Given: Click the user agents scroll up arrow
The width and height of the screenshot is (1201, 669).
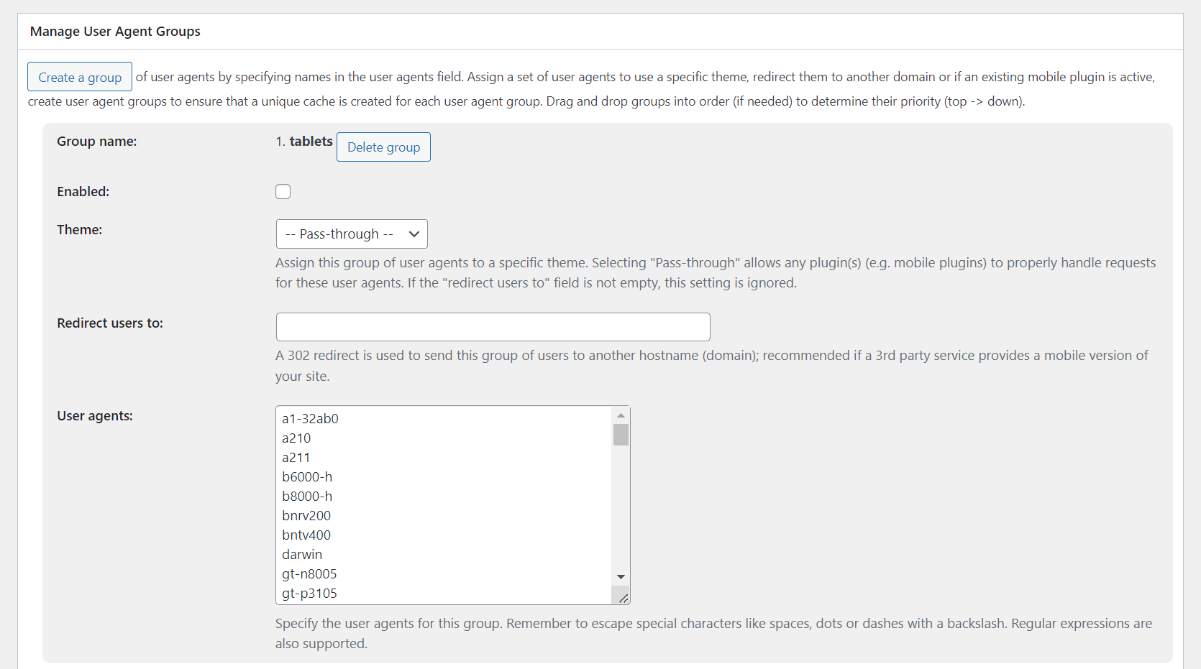Looking at the screenshot, I should point(621,415).
